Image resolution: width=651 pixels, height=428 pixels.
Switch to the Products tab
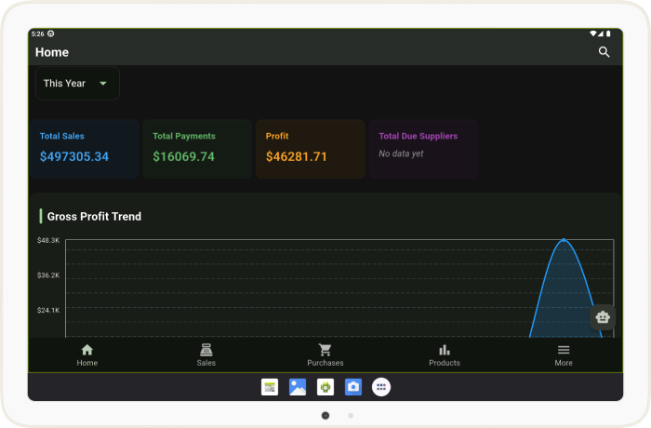pyautogui.click(x=445, y=355)
